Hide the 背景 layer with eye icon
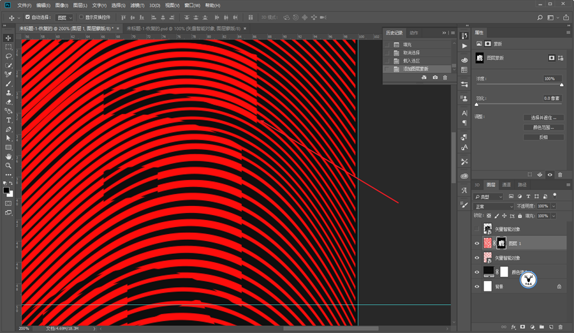The height and width of the screenshot is (333, 574). (477, 287)
